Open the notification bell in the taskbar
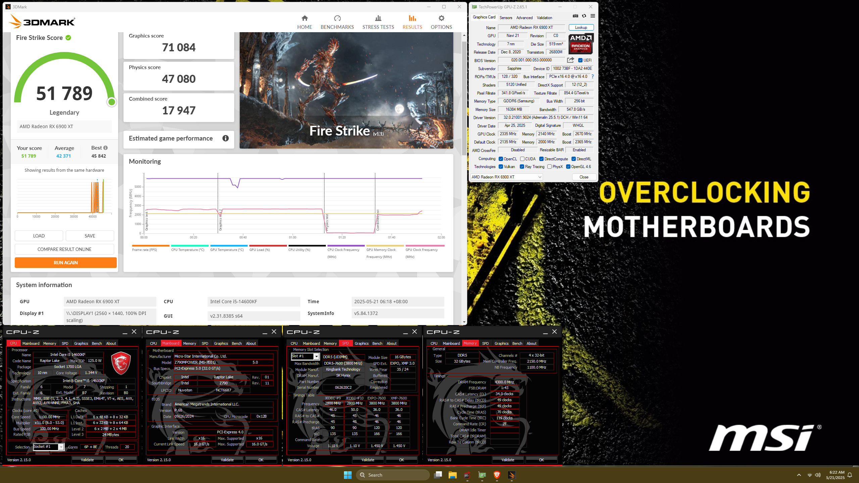Image resolution: width=859 pixels, height=483 pixels. pyautogui.click(x=850, y=475)
